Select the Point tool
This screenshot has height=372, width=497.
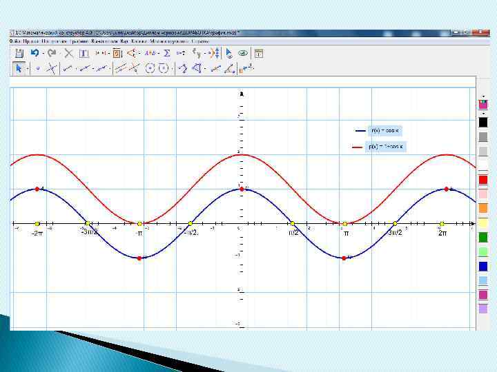tap(38, 68)
